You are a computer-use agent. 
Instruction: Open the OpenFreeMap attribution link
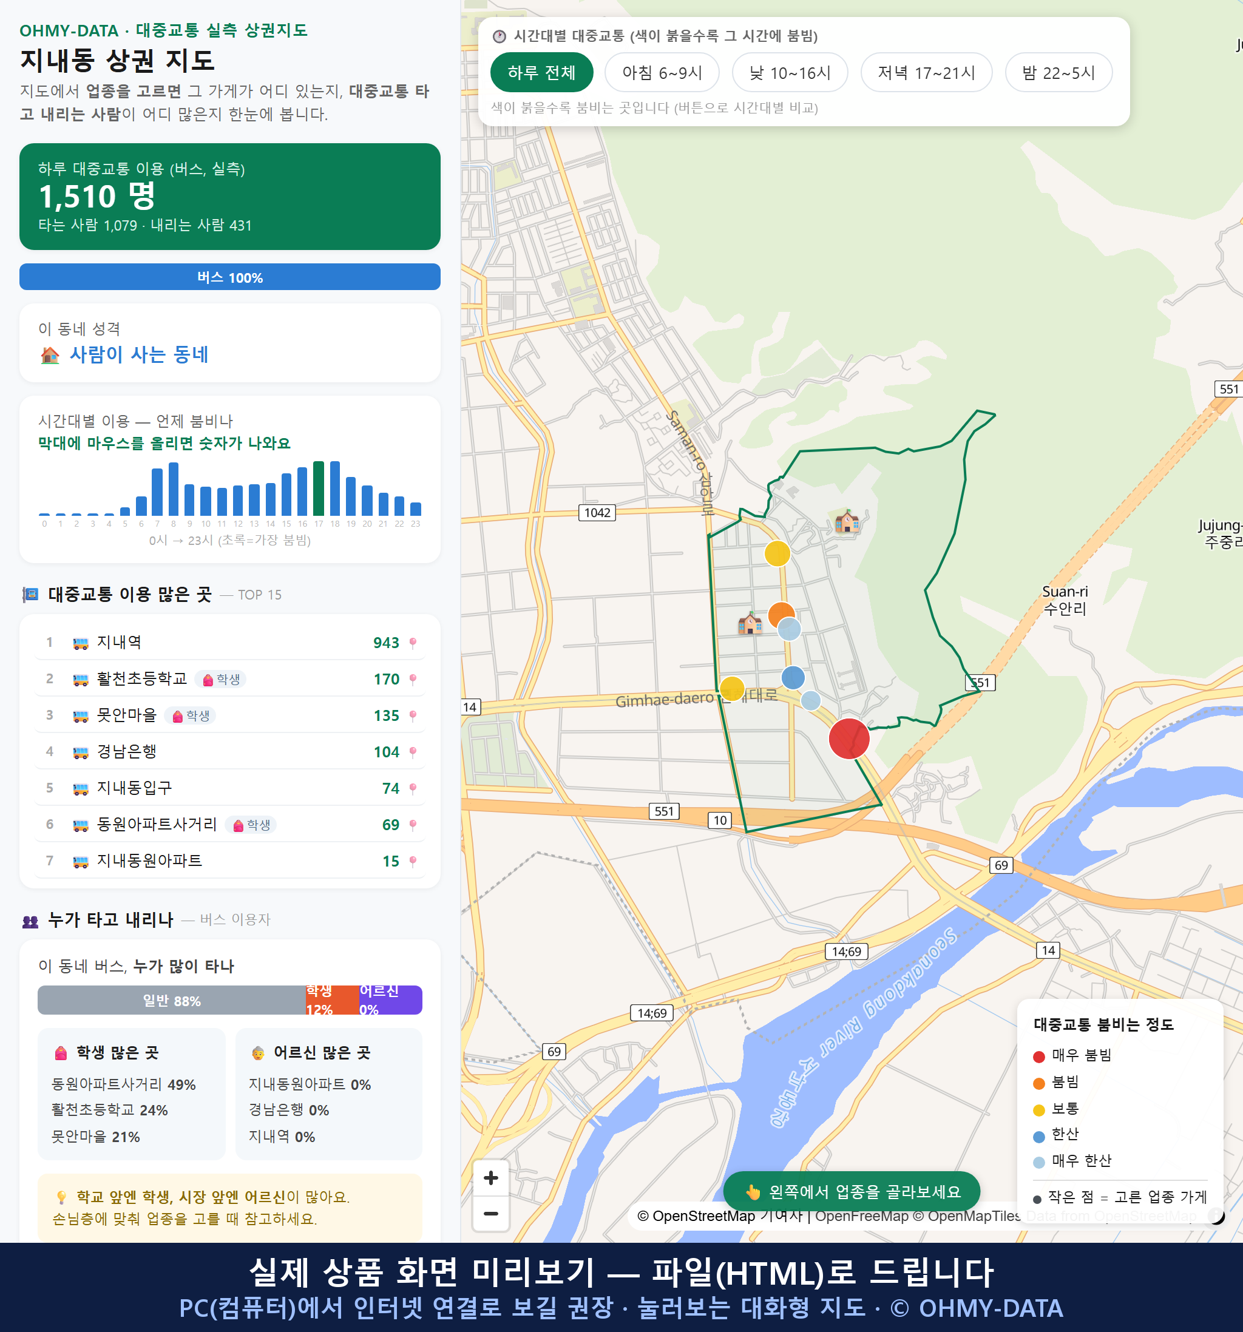click(861, 1215)
